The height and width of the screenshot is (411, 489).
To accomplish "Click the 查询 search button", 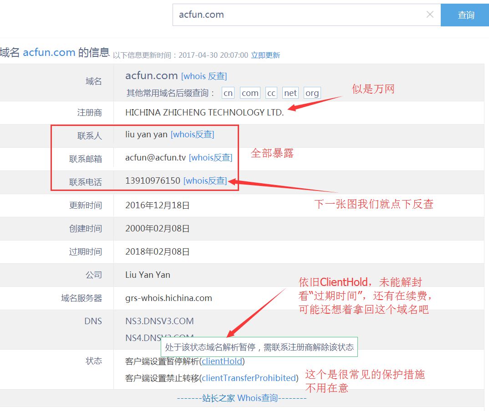I will point(465,15).
